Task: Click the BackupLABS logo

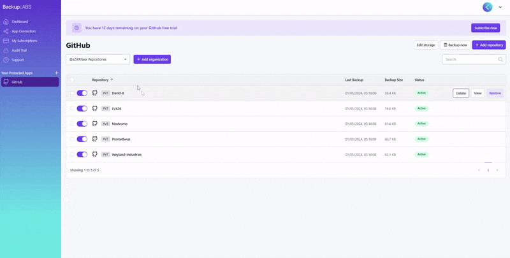Action: 17,7
